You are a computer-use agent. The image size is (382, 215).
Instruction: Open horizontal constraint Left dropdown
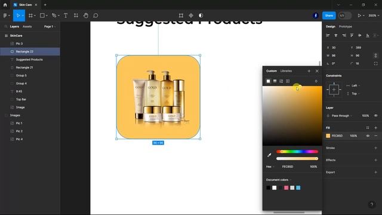356,85
